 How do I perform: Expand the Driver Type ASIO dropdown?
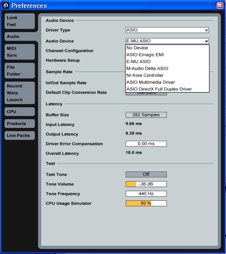(167, 30)
